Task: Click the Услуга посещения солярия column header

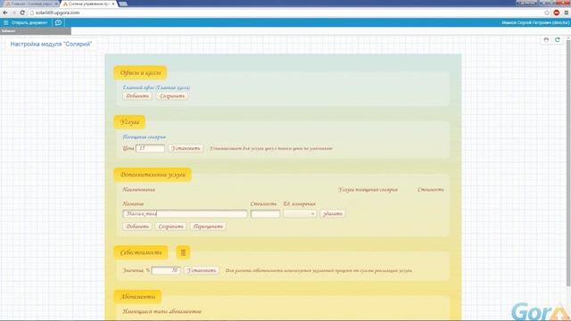Action: click(x=368, y=190)
